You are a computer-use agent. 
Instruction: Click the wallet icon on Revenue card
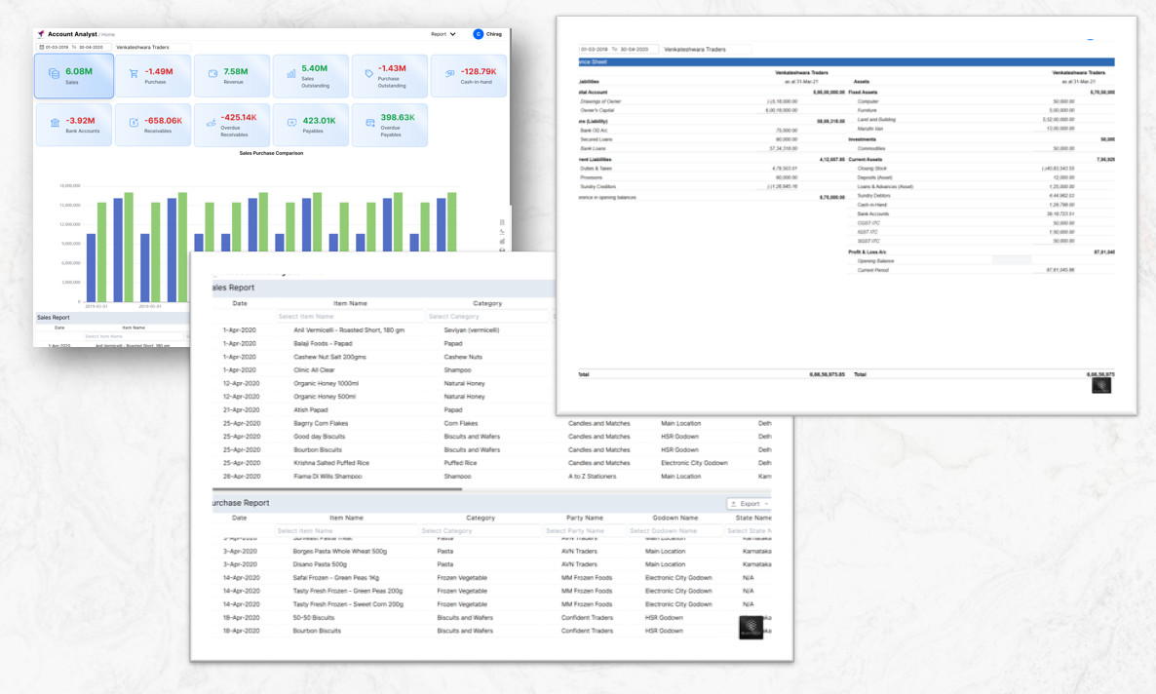coord(212,74)
